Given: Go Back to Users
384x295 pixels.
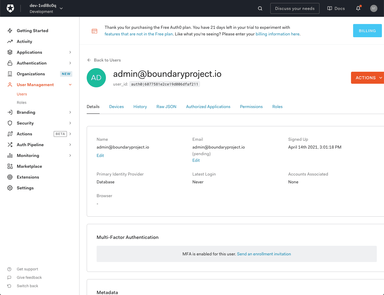Looking at the screenshot, I should click(x=104, y=60).
